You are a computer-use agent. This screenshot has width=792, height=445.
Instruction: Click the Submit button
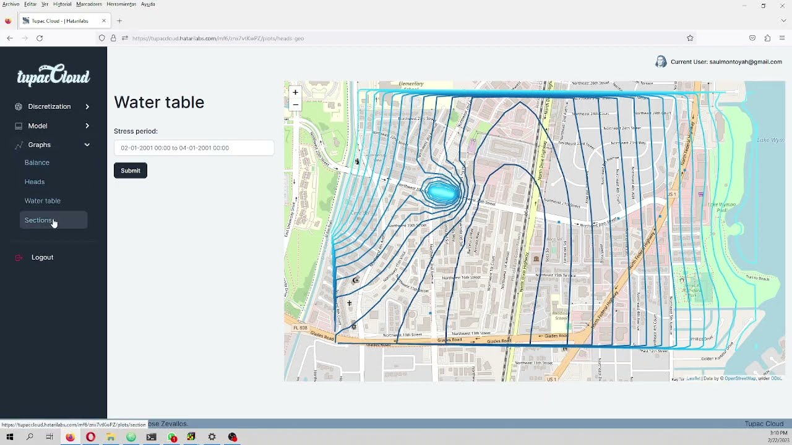tap(131, 171)
